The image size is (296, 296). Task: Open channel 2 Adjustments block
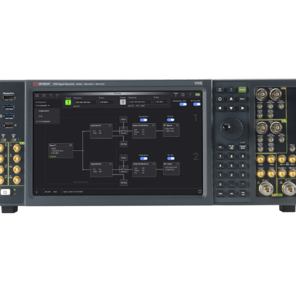coord(101,169)
